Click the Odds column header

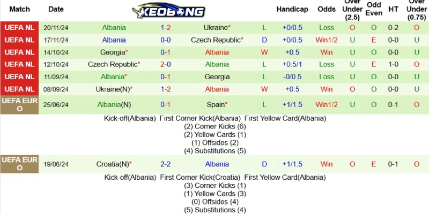(327, 9)
